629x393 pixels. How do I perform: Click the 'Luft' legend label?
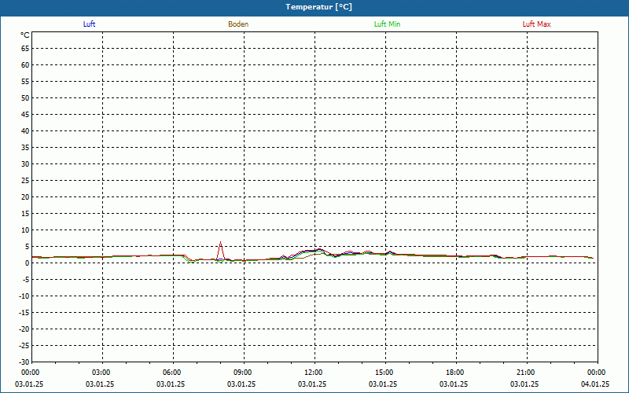coord(89,24)
